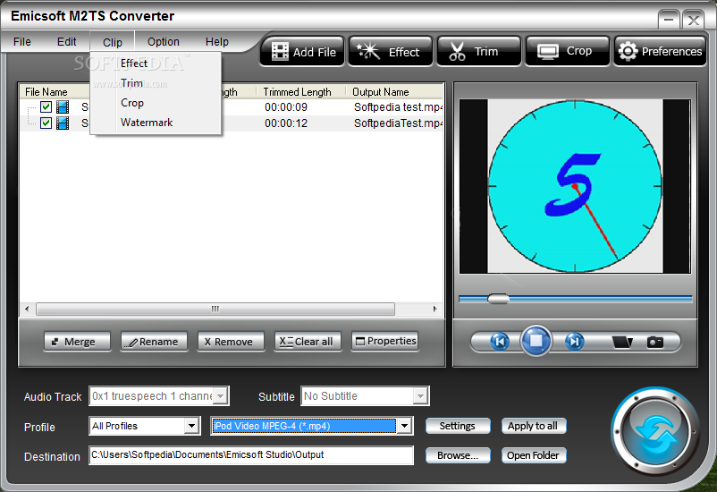The height and width of the screenshot is (492, 717).
Task: Click the Rename button
Action: [x=154, y=342]
